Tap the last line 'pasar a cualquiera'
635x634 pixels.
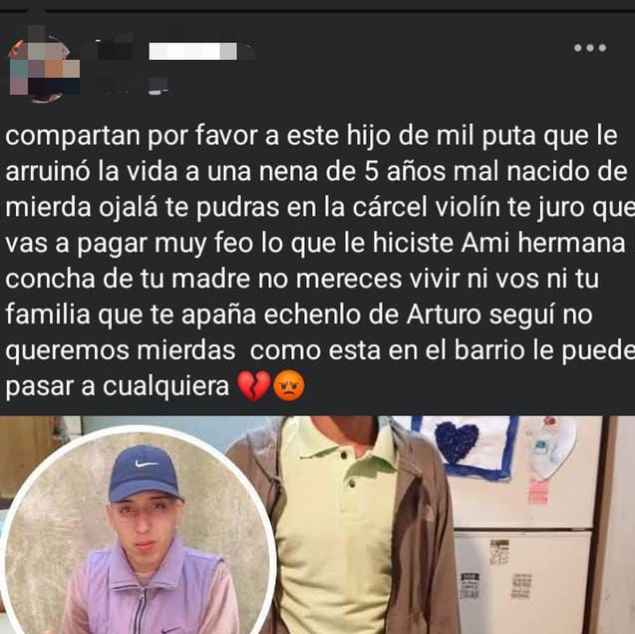tap(117, 386)
